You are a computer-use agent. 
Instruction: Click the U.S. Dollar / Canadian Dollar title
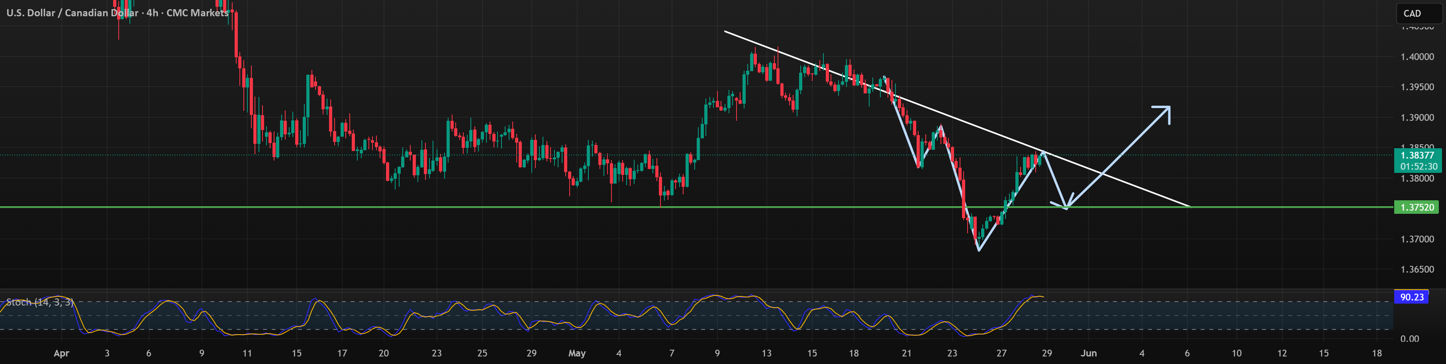point(72,12)
